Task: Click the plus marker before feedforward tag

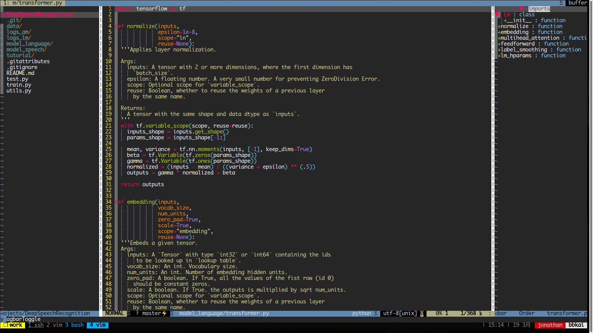Action: tap(499, 44)
